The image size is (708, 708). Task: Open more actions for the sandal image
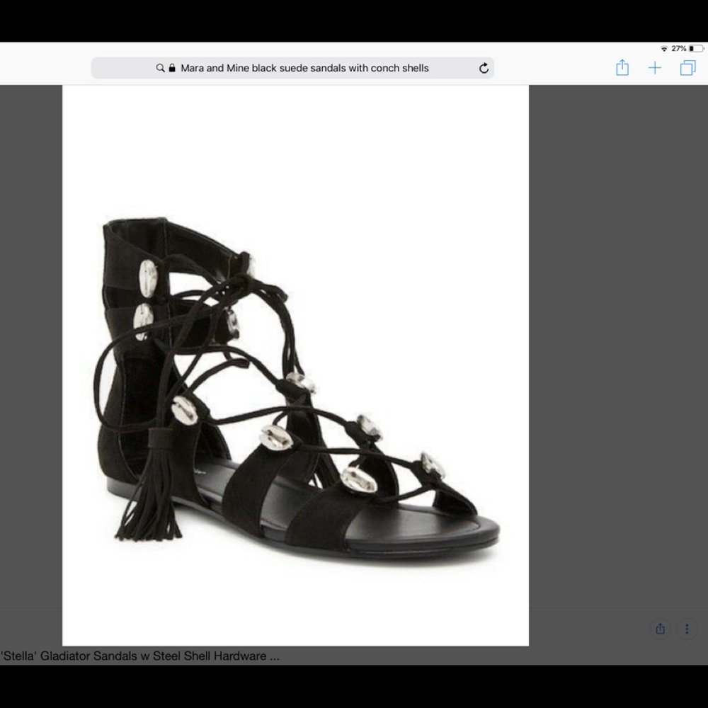[x=686, y=628]
